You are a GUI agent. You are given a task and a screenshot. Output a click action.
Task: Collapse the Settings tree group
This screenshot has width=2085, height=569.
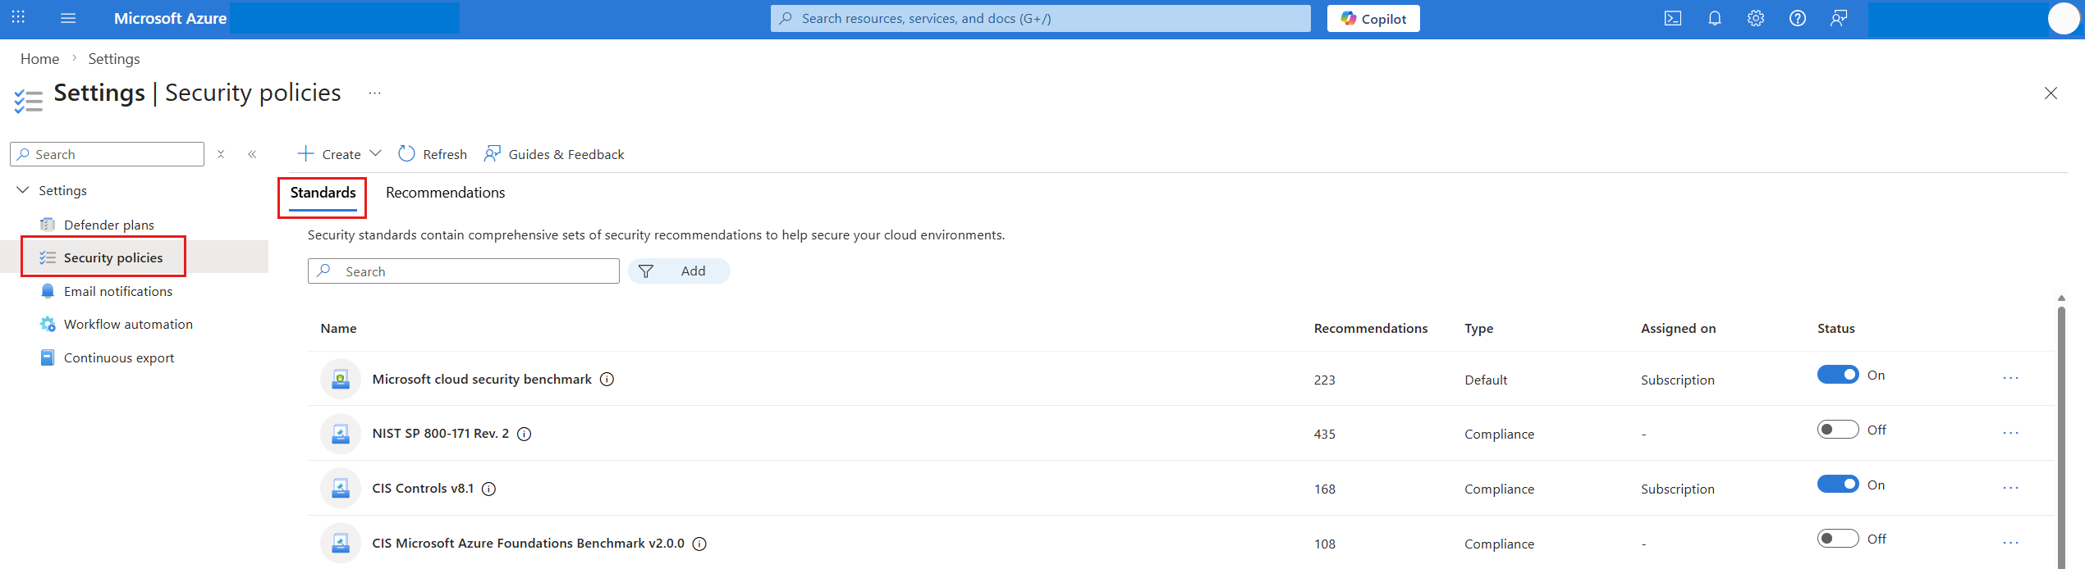[23, 190]
